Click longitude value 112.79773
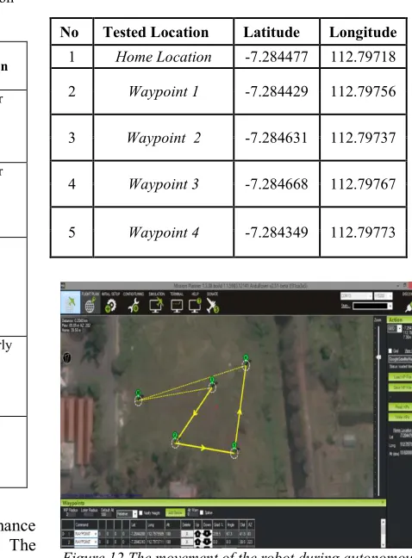 click(x=363, y=232)
